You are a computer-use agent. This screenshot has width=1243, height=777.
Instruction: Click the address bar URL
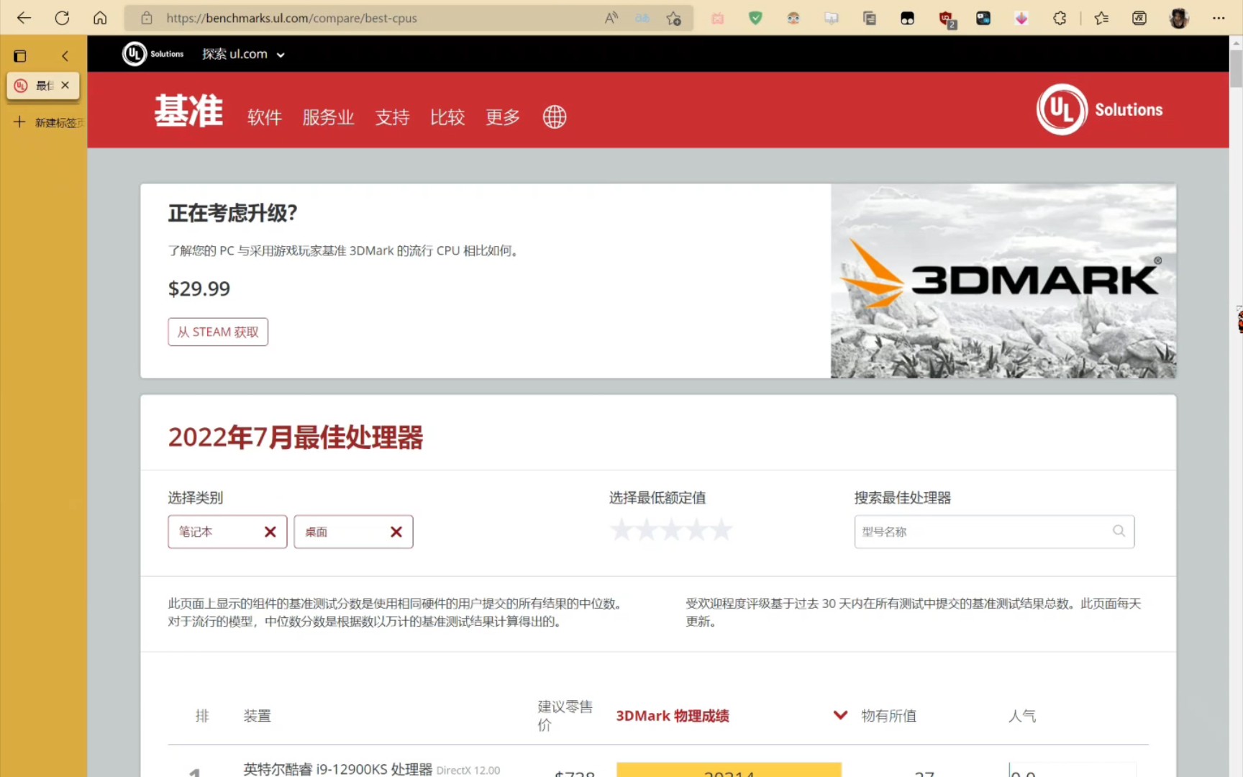tap(291, 18)
